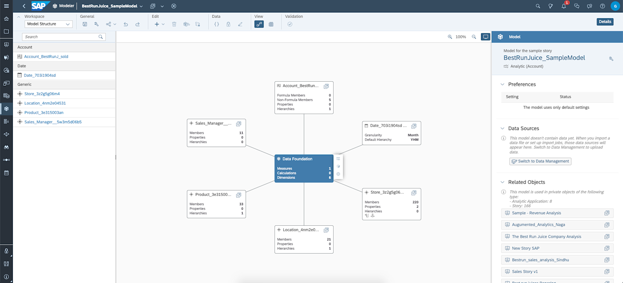The image size is (623, 283).
Task: Delete selected item with trash icon
Action: coord(174,24)
